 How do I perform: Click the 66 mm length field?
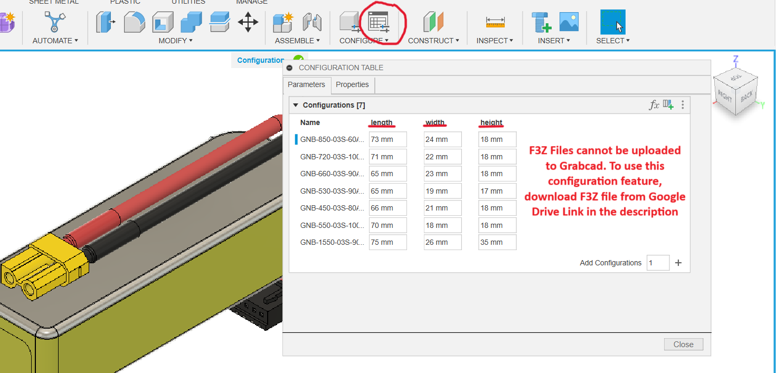[388, 208]
